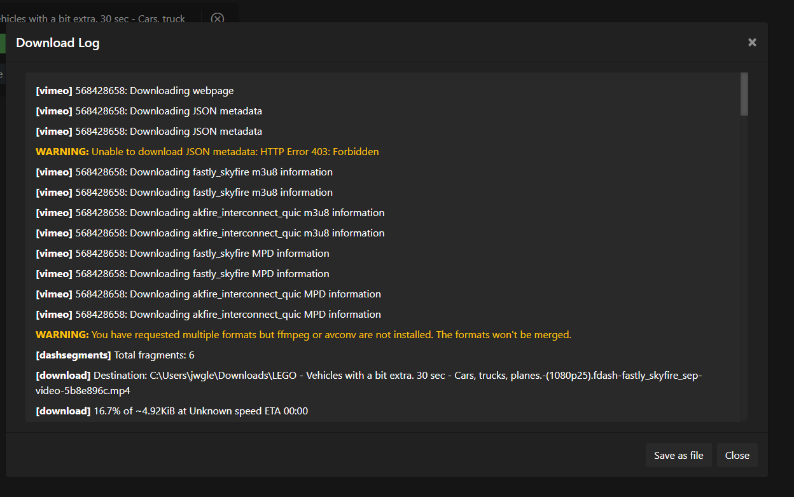The width and height of the screenshot is (794, 497).
Task: Click the first Downloading webpage log line
Action: tap(134, 90)
